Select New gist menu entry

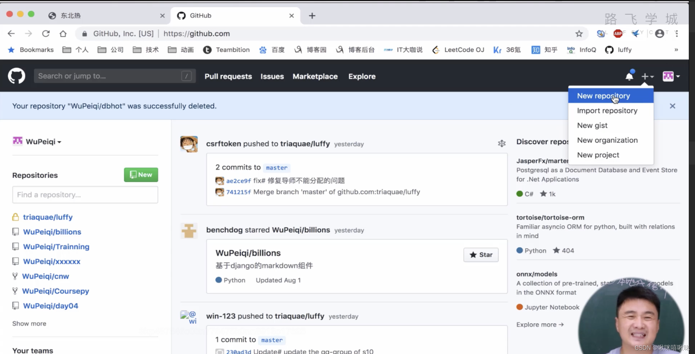[611, 125]
